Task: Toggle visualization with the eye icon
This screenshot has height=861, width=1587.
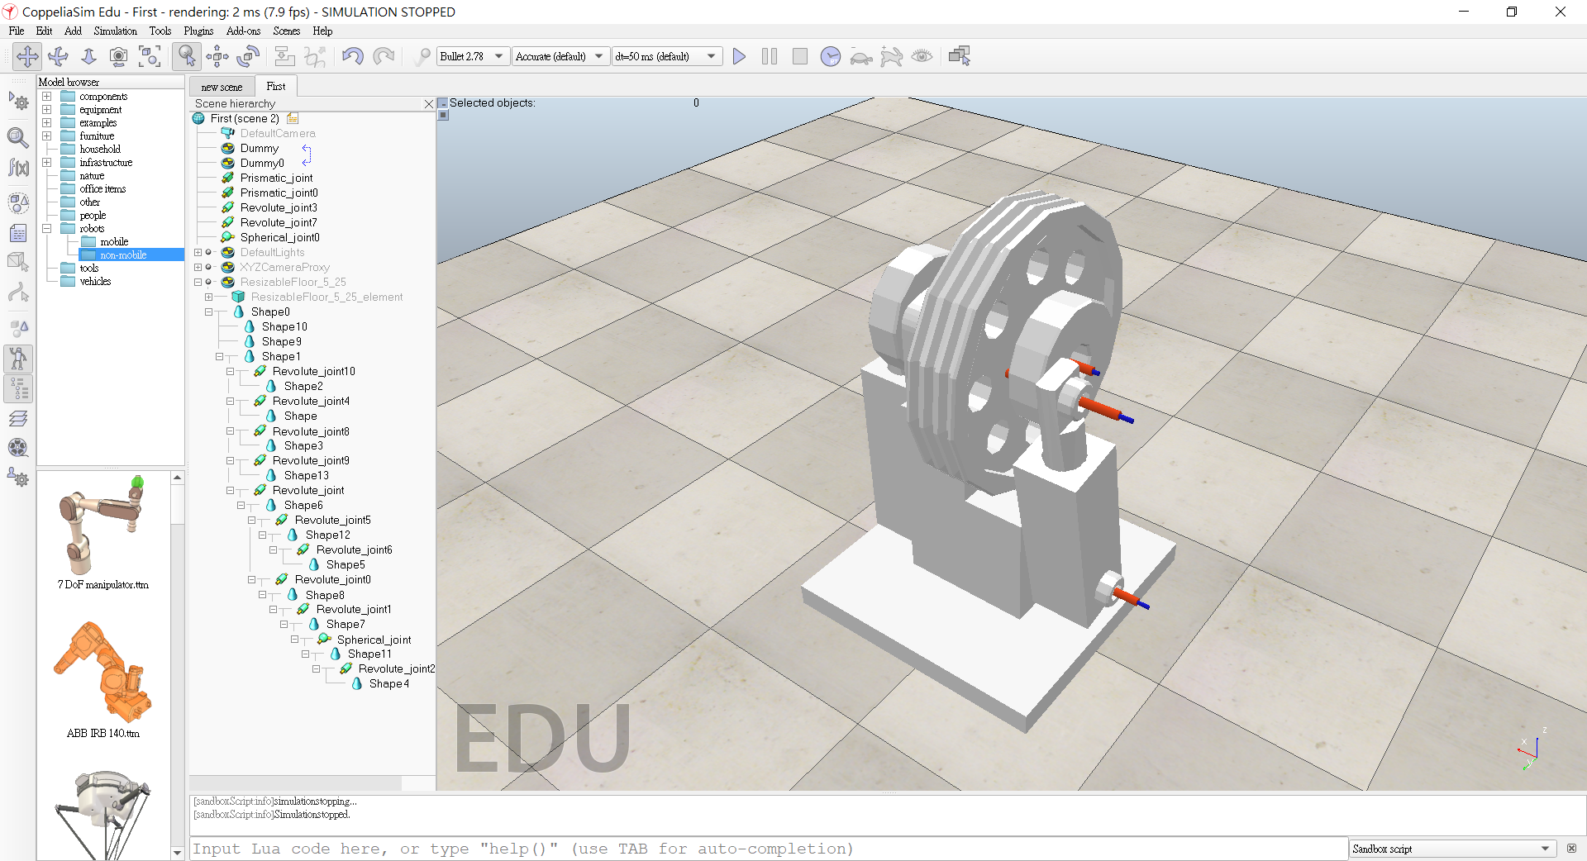Action: (922, 56)
